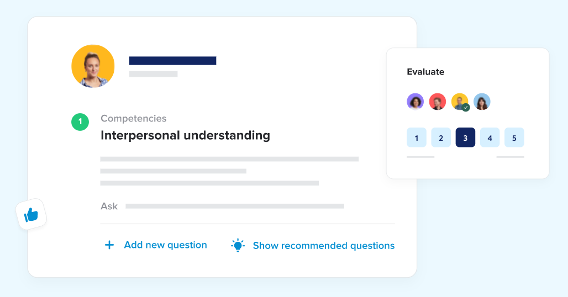The width and height of the screenshot is (568, 297).
Task: Select the evaluator avatar with light blue background
Action: [x=482, y=102]
